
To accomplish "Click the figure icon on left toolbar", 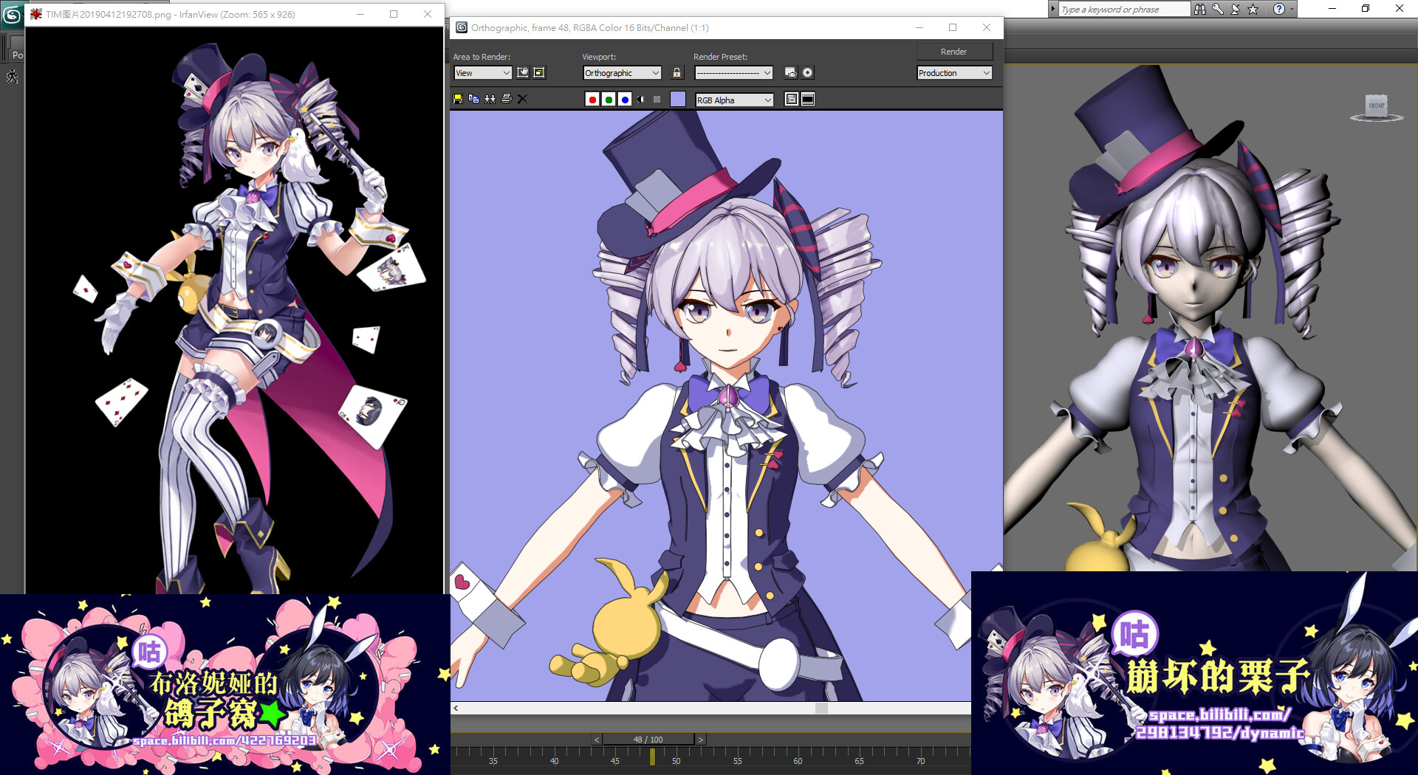I will (12, 77).
